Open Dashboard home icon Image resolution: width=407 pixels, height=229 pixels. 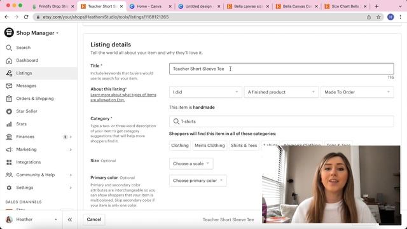click(9, 60)
